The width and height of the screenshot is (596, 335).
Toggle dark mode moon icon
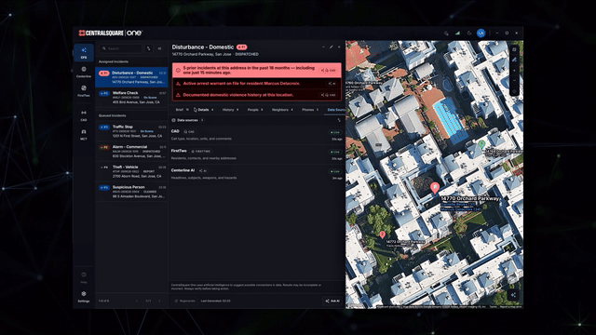469,33
